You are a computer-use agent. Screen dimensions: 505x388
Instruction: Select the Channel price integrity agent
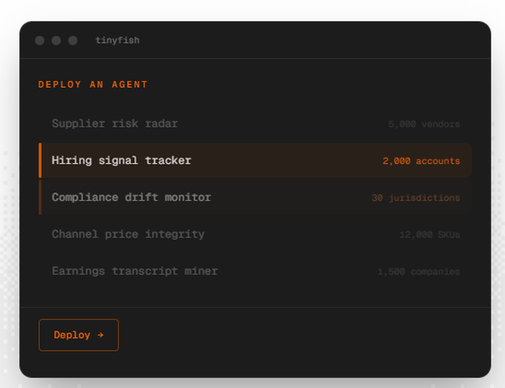point(128,234)
